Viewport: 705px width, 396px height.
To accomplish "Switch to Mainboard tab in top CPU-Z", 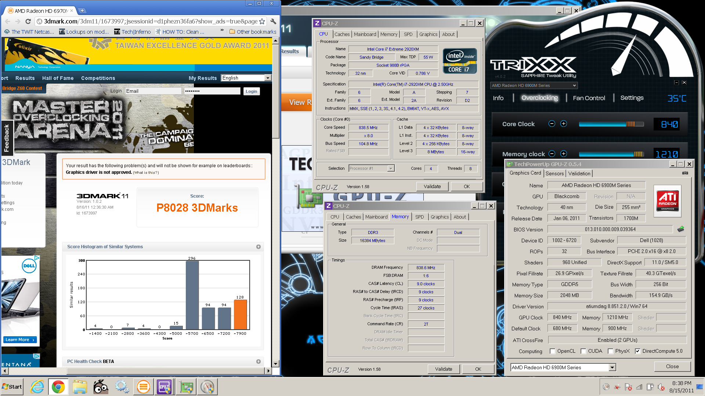I will [365, 34].
